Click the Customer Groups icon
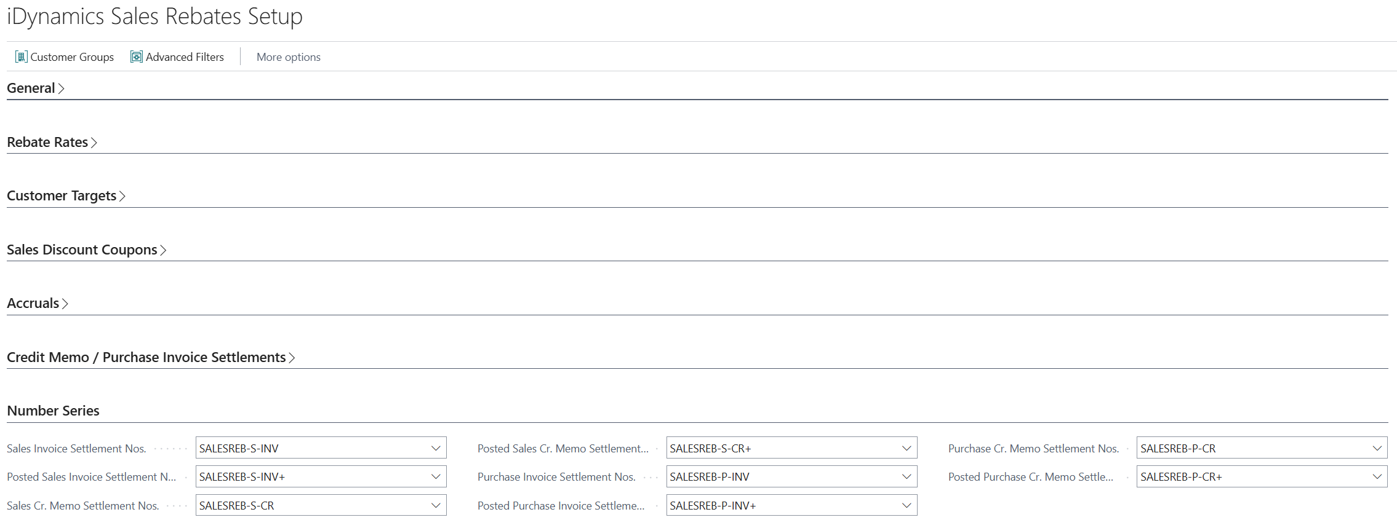The height and width of the screenshot is (528, 1397). click(x=22, y=57)
